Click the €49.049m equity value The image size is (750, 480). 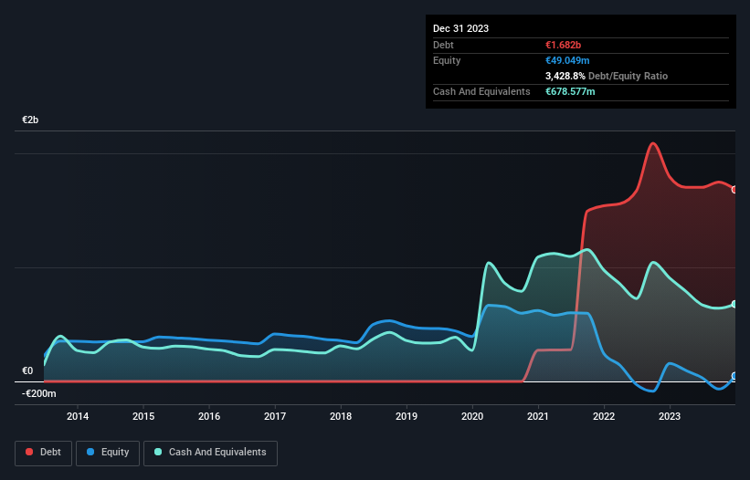pyautogui.click(x=567, y=60)
